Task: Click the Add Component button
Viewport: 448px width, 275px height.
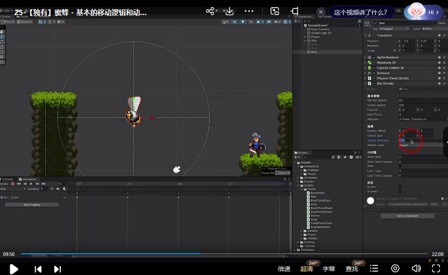Action: pos(407,216)
